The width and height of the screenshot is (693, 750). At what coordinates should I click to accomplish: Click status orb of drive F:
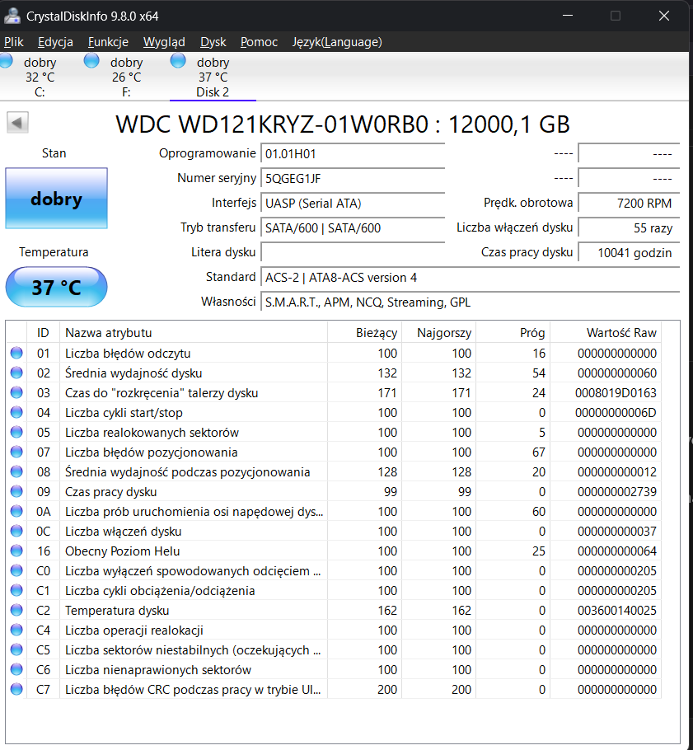pos(91,61)
